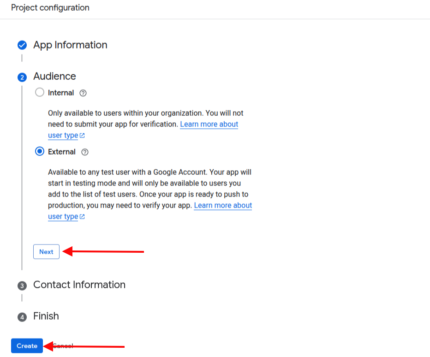The image size is (430, 357).
Task: Open Learn more link in External description
Action: coord(223,206)
